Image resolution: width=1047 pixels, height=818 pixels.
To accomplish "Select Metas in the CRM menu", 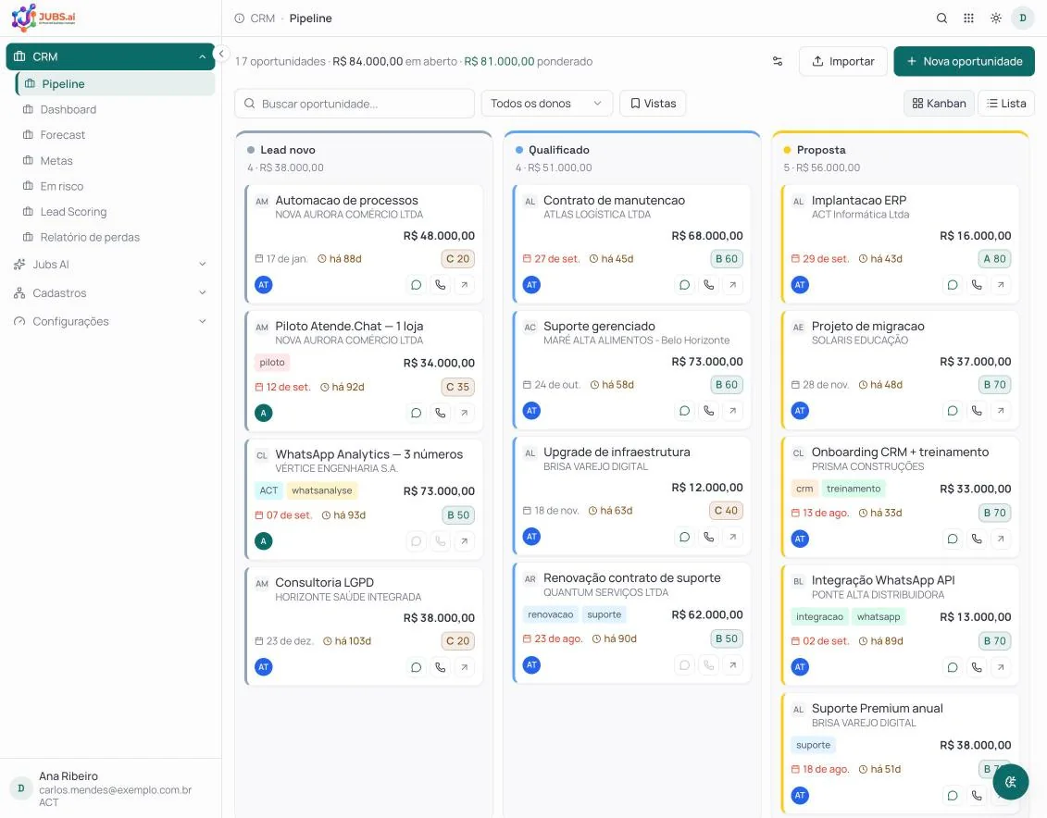I will (x=115, y=161).
